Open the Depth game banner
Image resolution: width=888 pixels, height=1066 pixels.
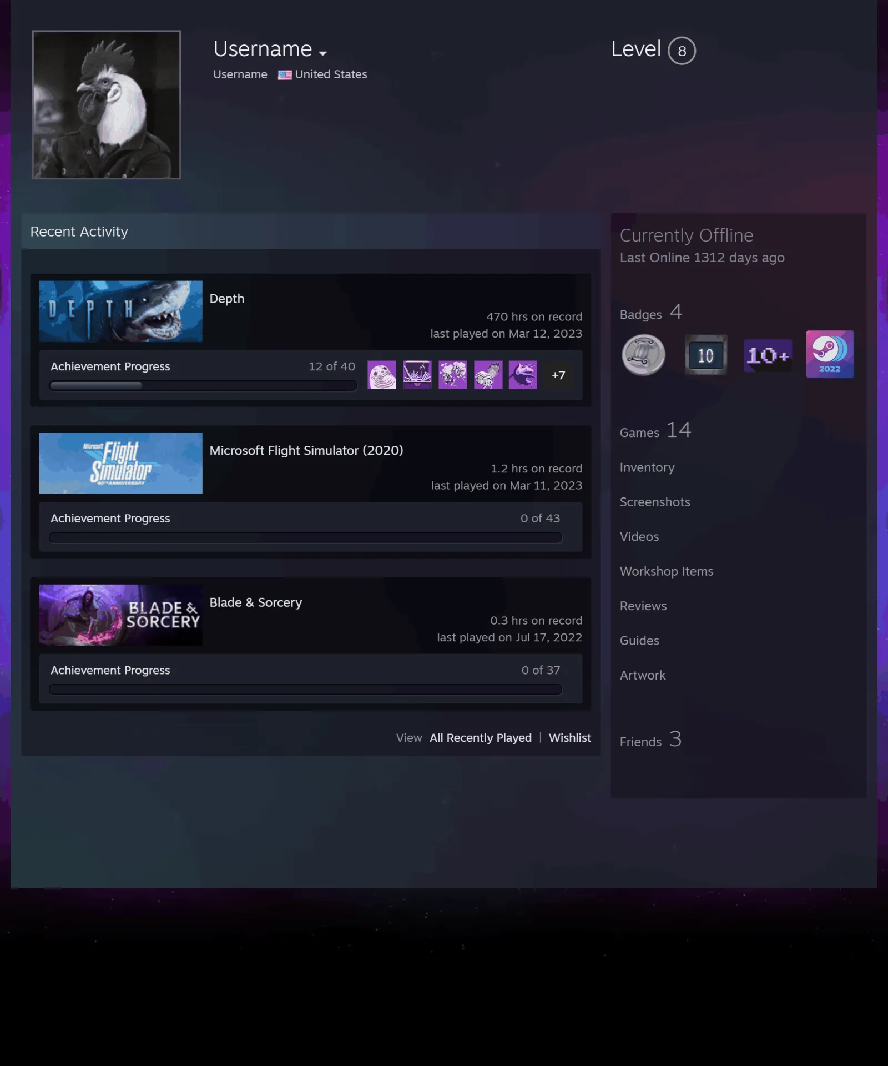click(x=120, y=311)
